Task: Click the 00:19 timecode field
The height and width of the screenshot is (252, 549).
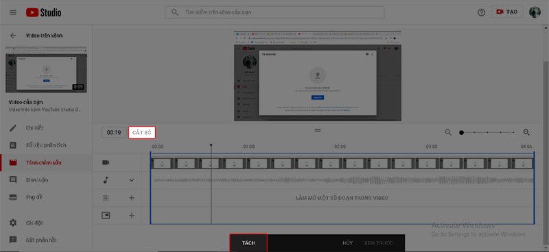Action: (x=114, y=133)
